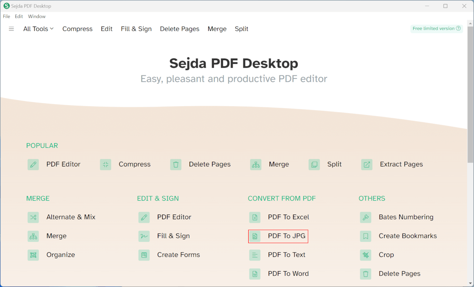The width and height of the screenshot is (474, 287).
Task: Click the PDF To JPG icon
Action: click(x=255, y=236)
